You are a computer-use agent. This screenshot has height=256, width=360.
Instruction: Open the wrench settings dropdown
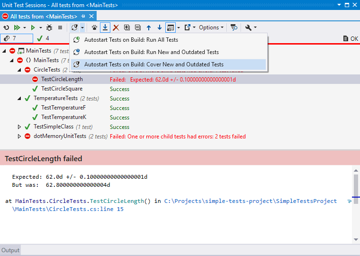(251, 27)
